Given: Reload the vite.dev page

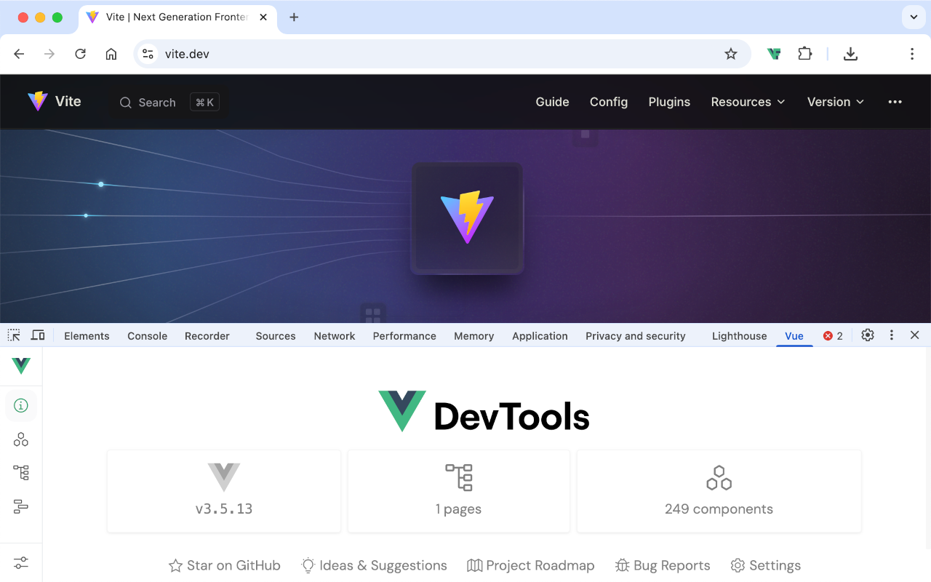Looking at the screenshot, I should [x=81, y=54].
